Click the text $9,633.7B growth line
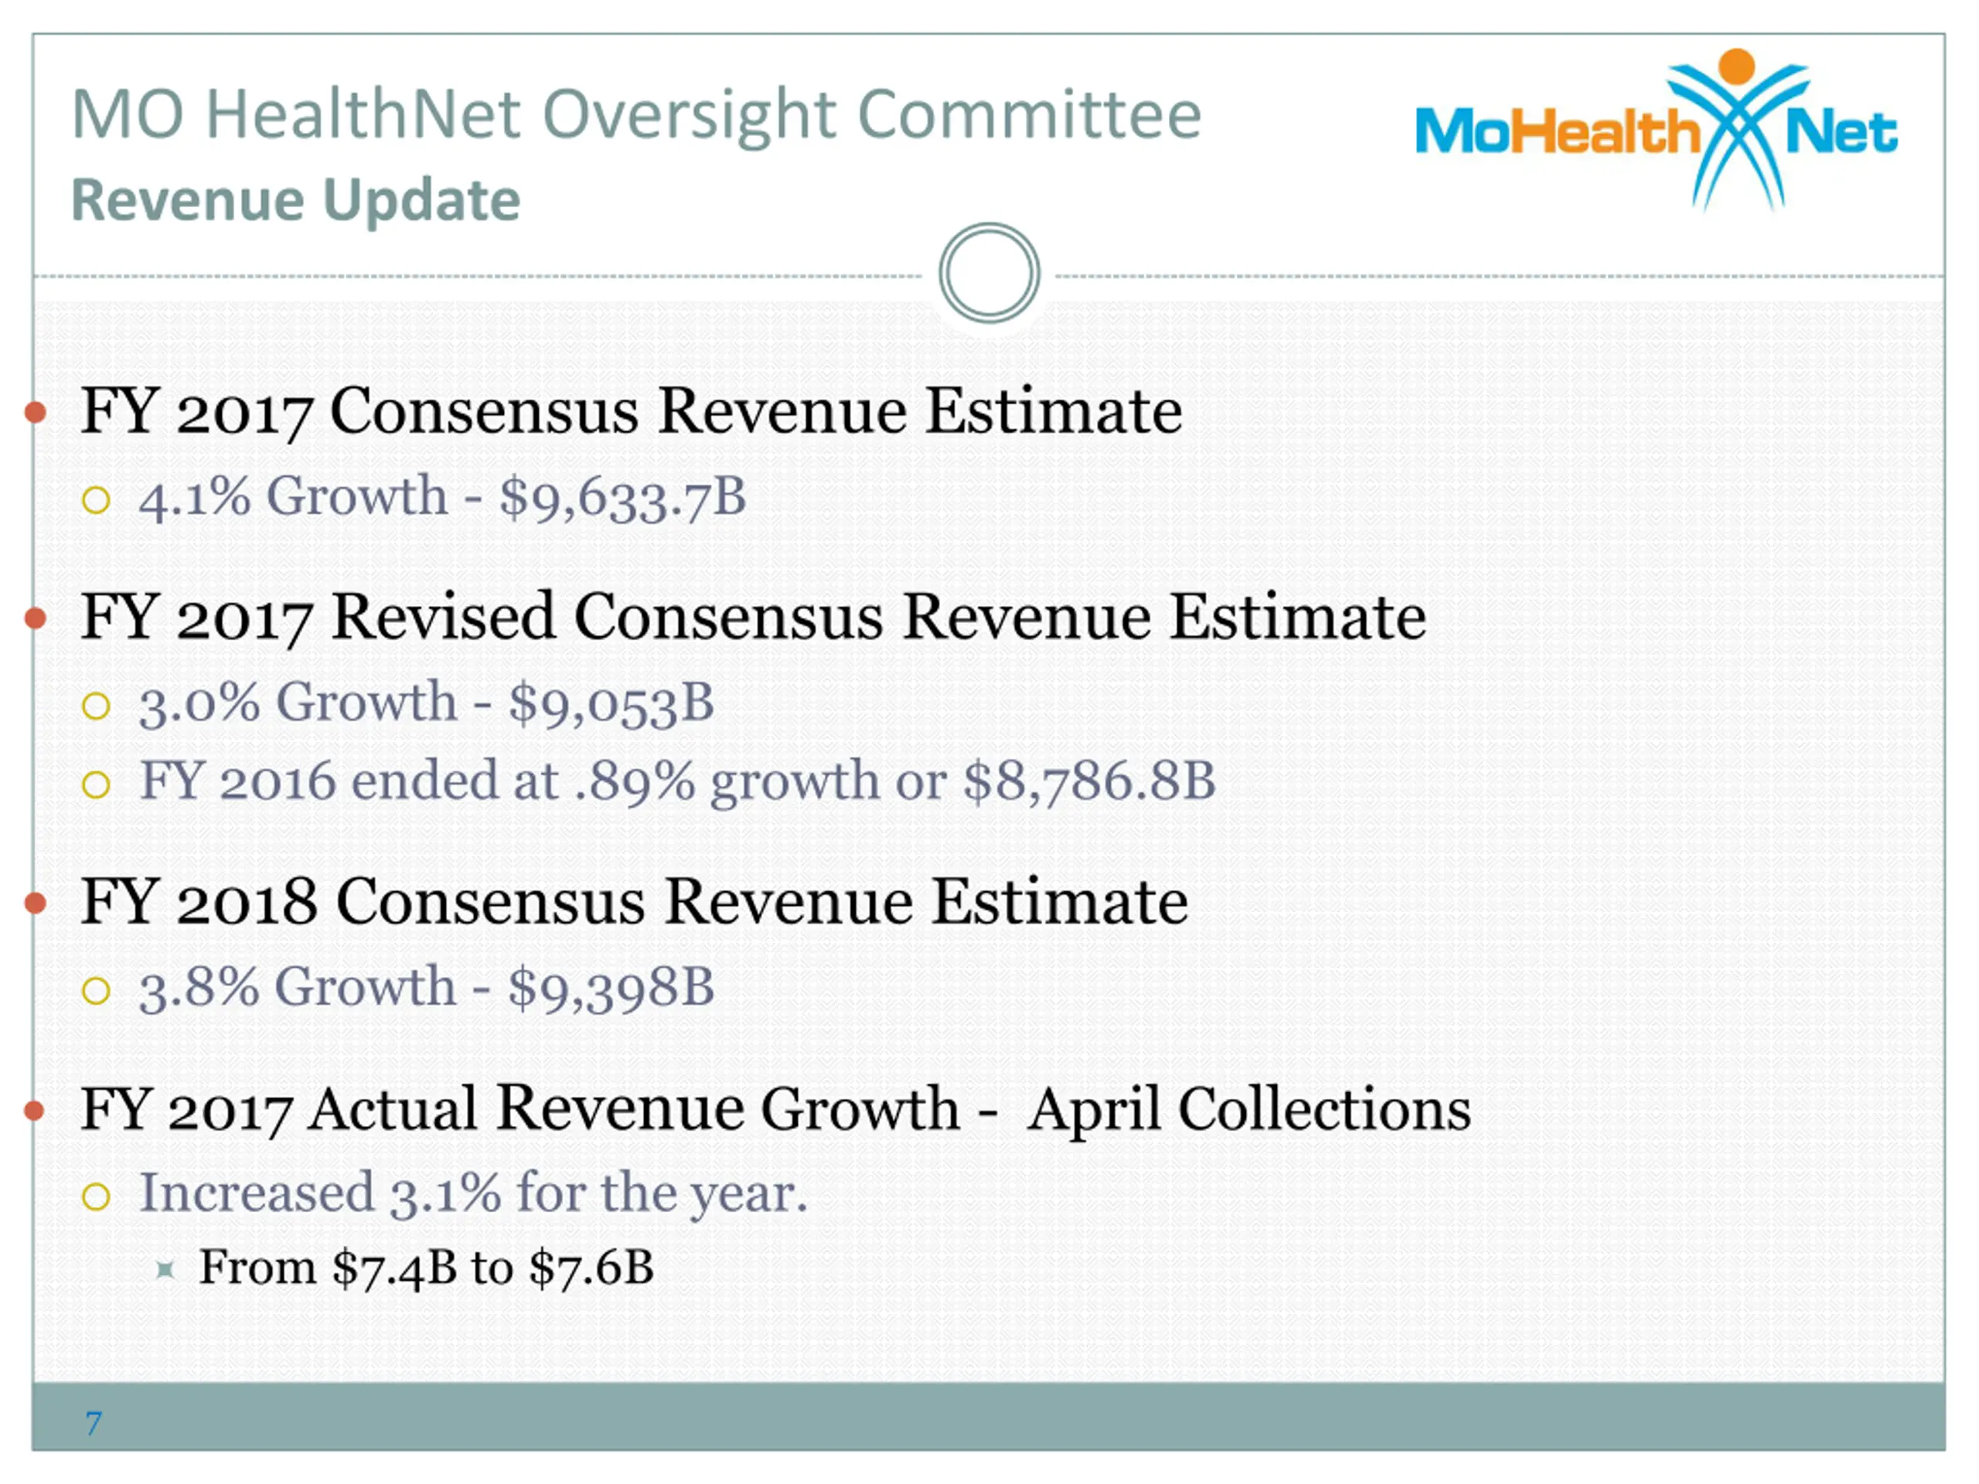The width and height of the screenshot is (1979, 1484). [442, 497]
